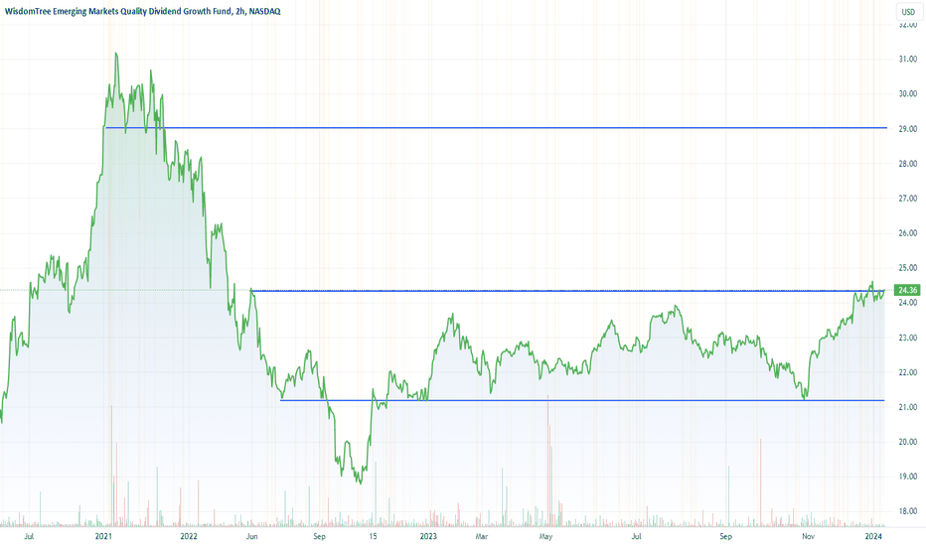Click the Nov date label on time axis
The image size is (926, 546).
click(x=808, y=536)
